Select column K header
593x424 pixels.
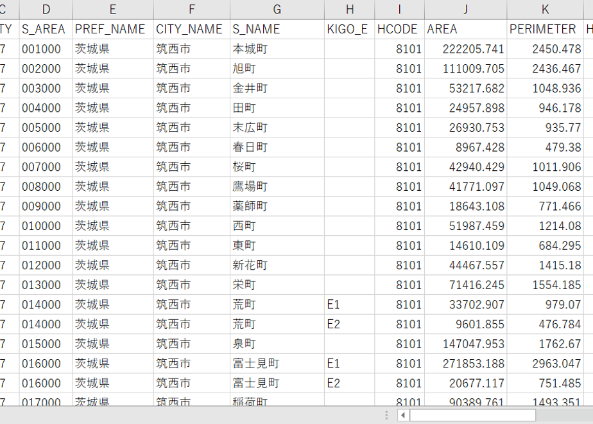point(546,10)
